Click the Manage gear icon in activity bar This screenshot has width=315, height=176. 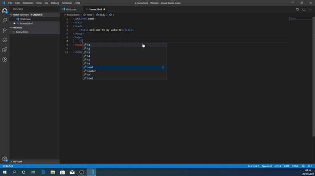(5, 159)
